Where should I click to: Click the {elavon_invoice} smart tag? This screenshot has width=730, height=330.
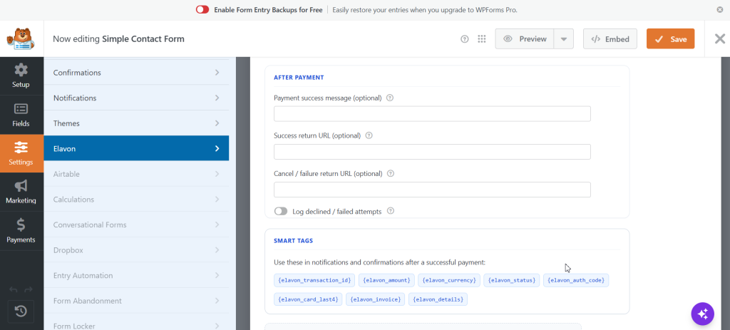coord(375,299)
